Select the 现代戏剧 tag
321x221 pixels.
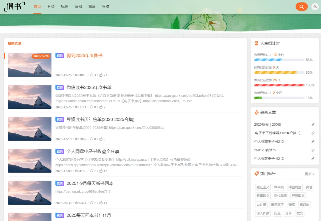pos(281,196)
